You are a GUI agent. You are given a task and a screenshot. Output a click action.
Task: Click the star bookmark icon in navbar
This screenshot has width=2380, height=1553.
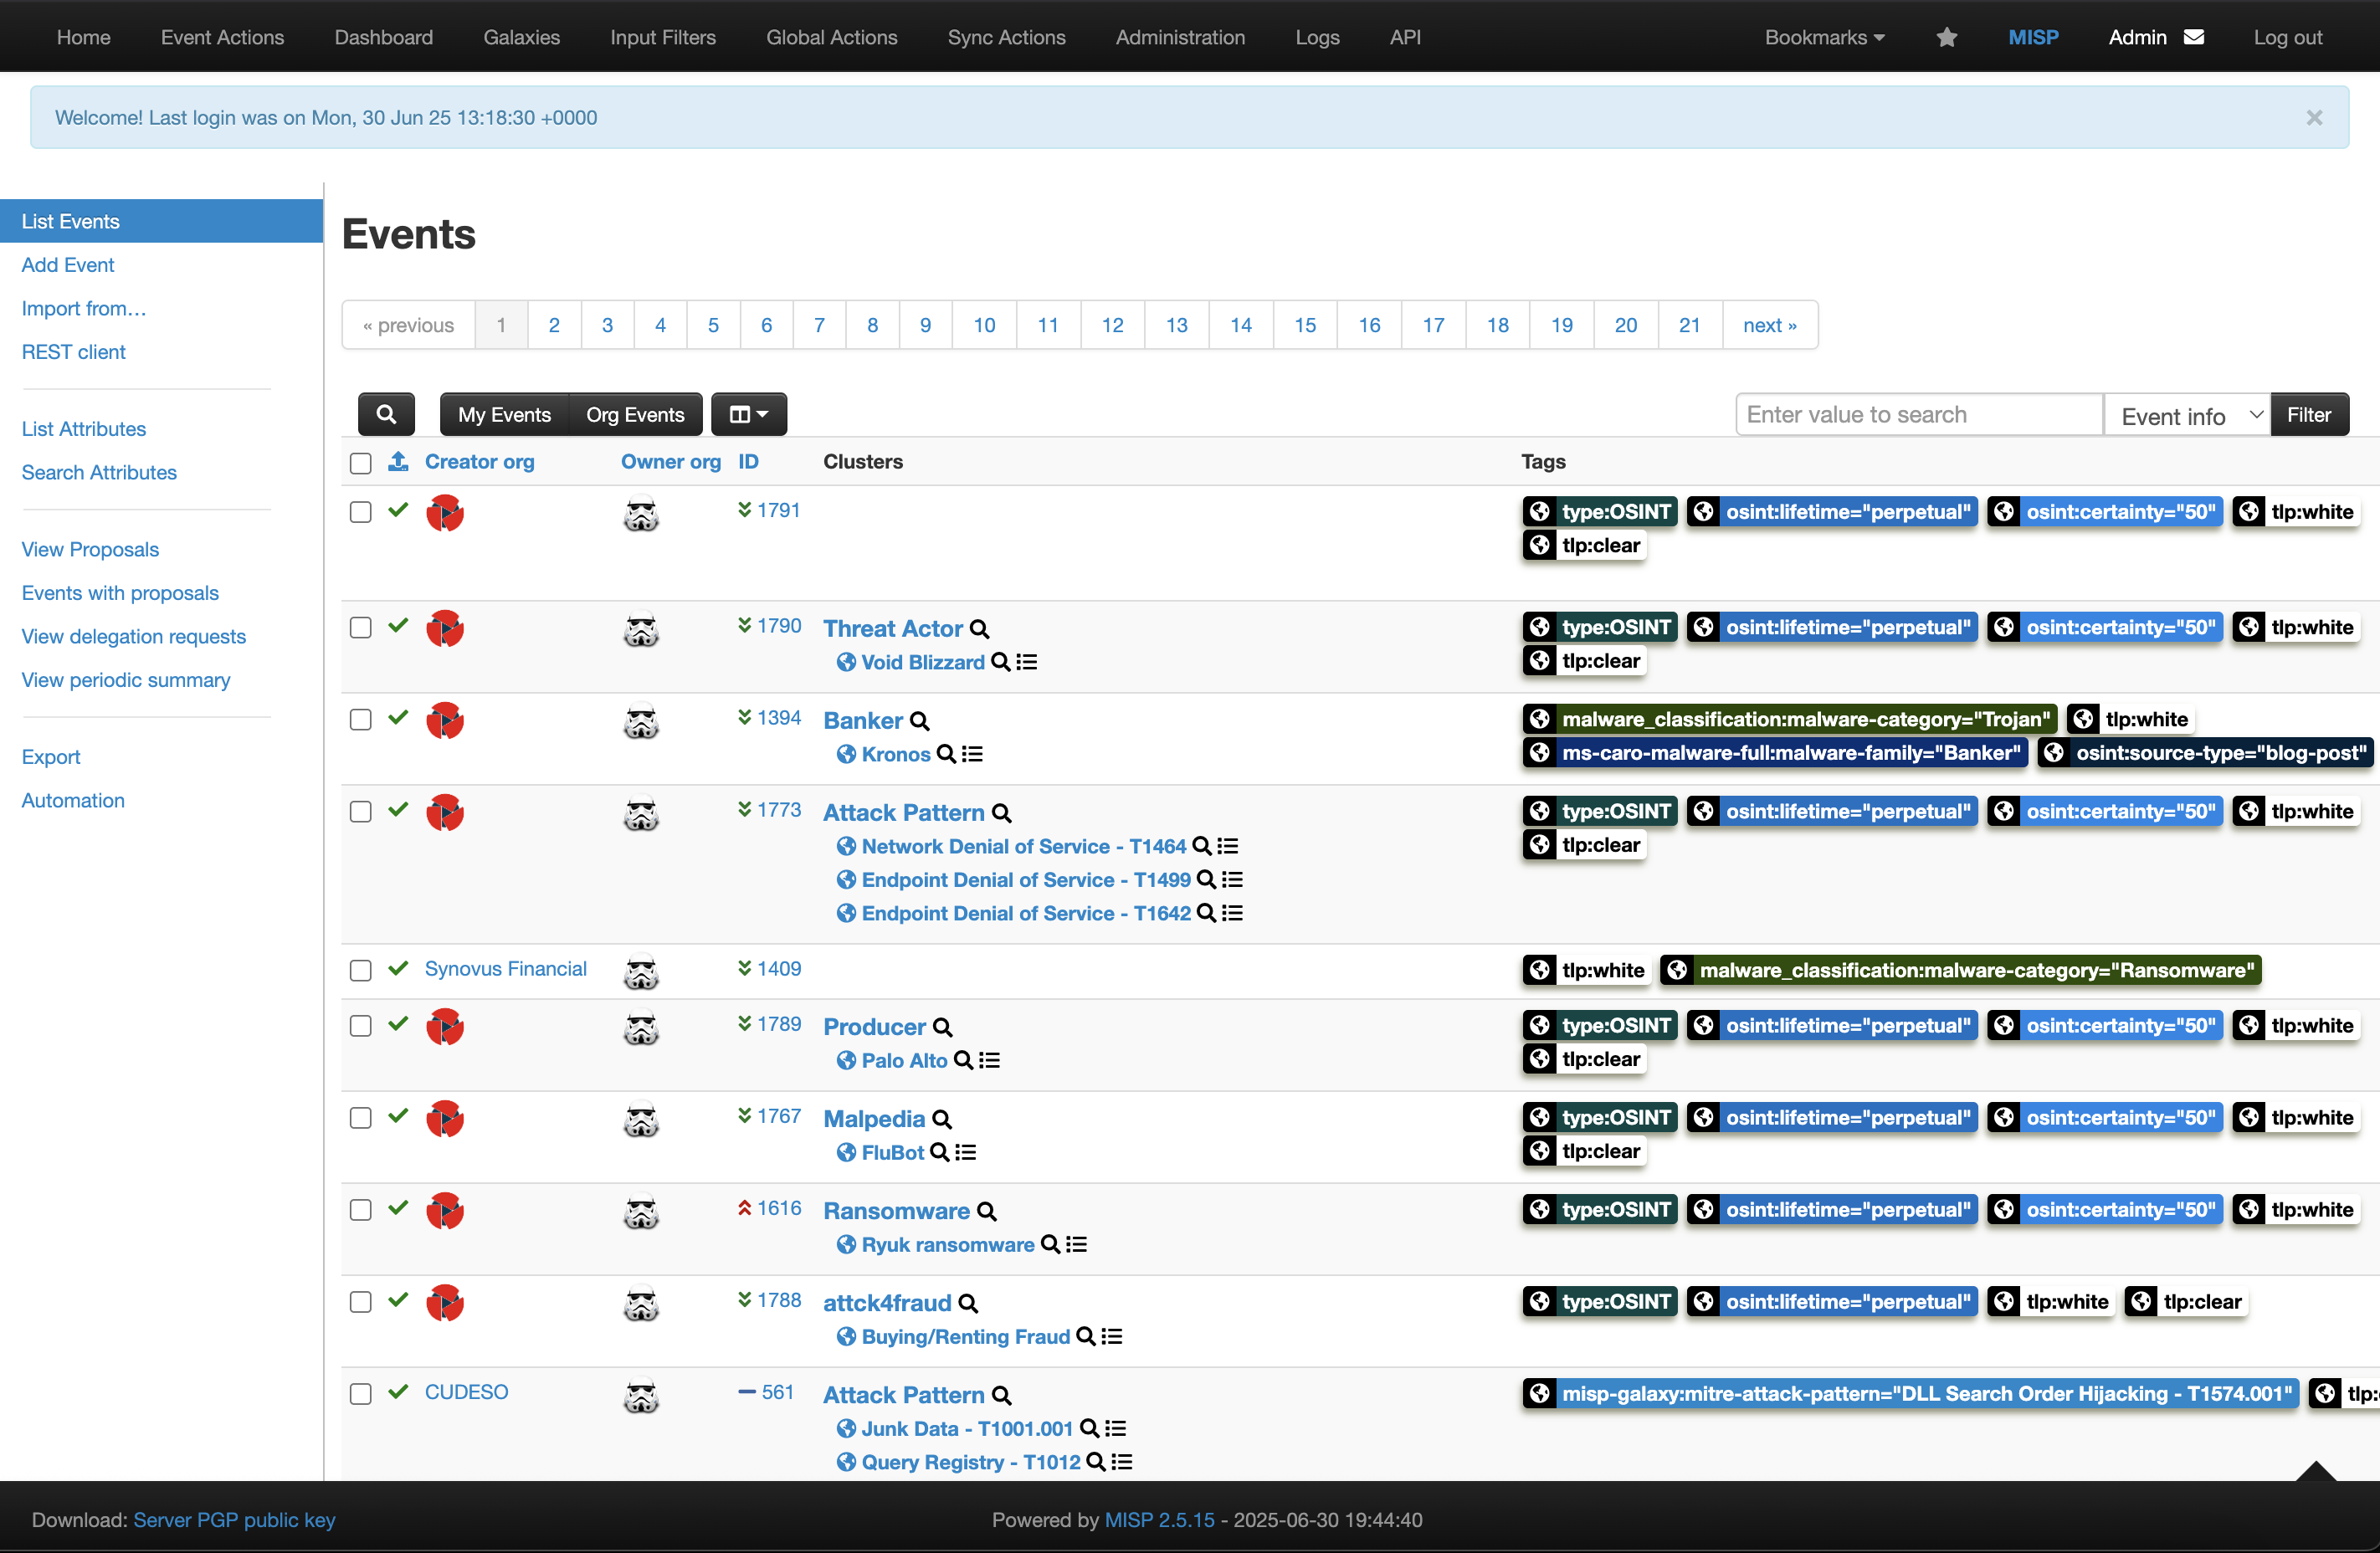point(1946,37)
